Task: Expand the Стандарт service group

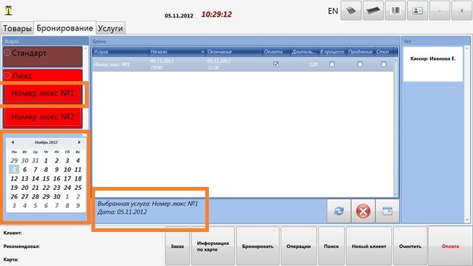Action: click(7, 53)
